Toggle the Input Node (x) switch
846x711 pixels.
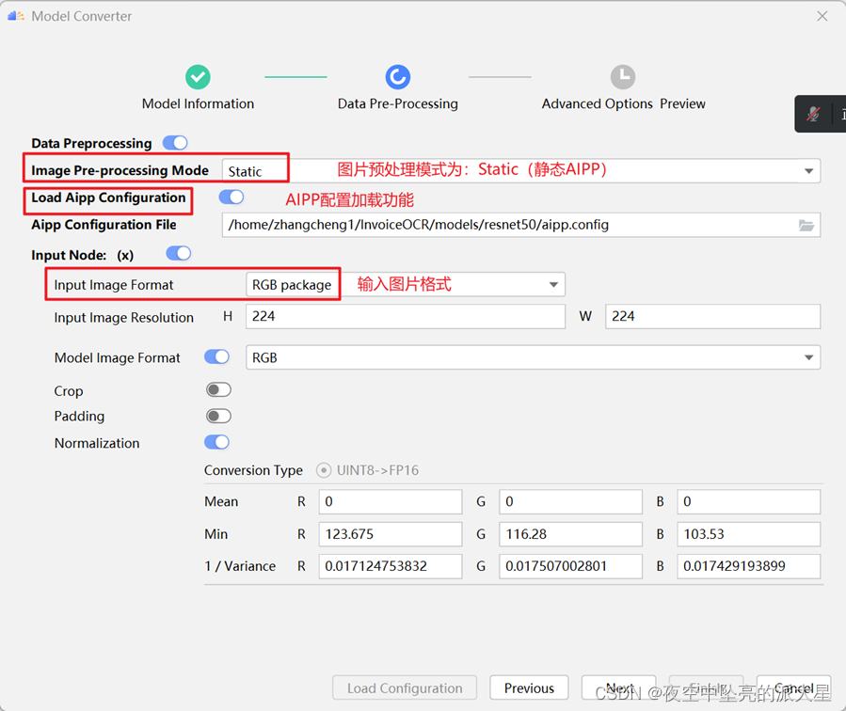[179, 253]
